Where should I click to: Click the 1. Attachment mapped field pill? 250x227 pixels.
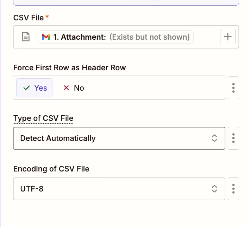116,37
